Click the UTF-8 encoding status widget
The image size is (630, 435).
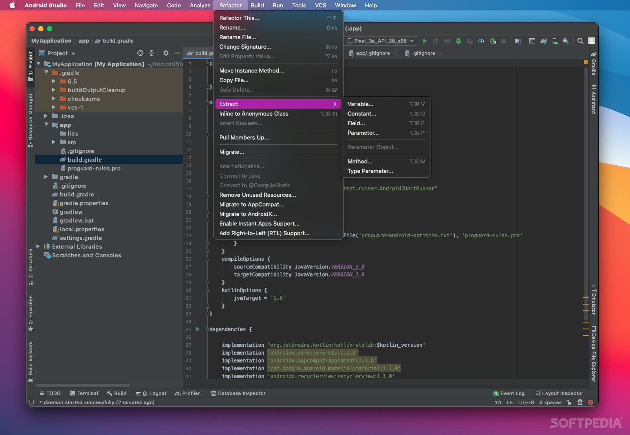coord(526,402)
